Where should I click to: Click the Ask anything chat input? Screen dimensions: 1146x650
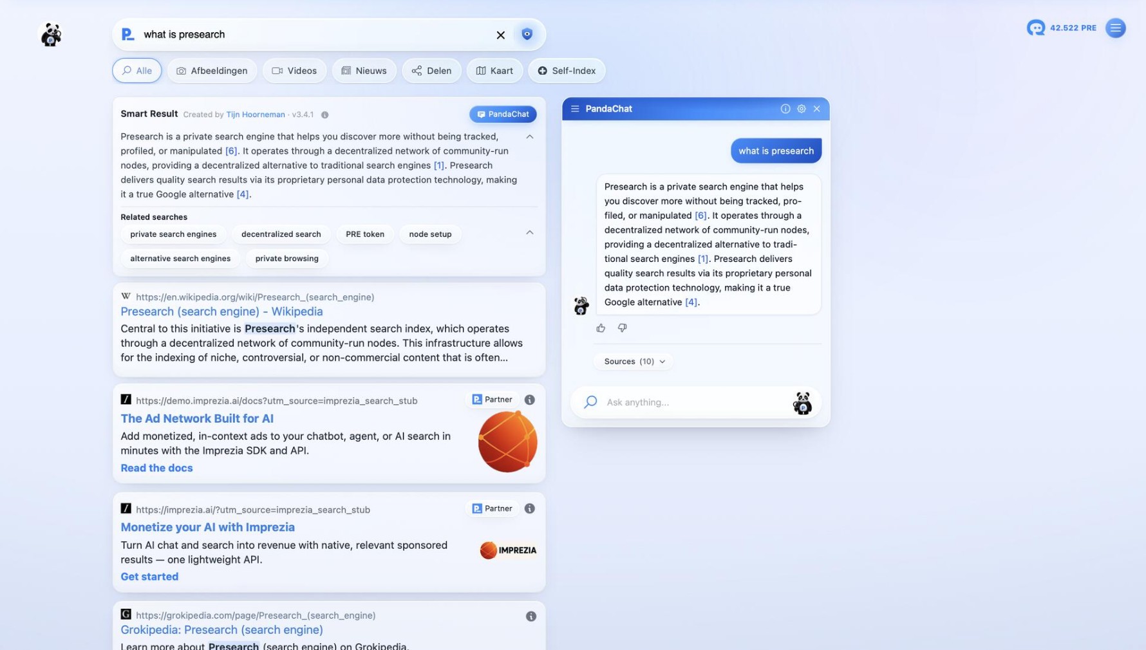(x=695, y=402)
